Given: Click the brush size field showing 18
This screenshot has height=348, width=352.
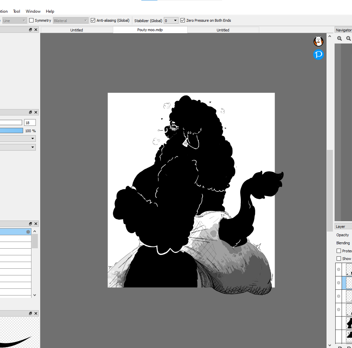Looking at the screenshot, I should coord(30,123).
